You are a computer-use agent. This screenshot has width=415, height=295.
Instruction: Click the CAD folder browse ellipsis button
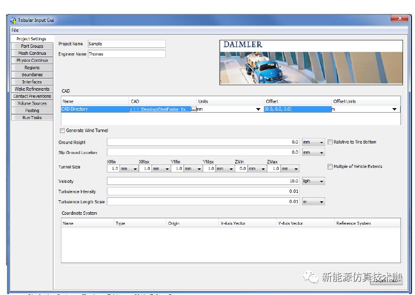click(x=193, y=109)
